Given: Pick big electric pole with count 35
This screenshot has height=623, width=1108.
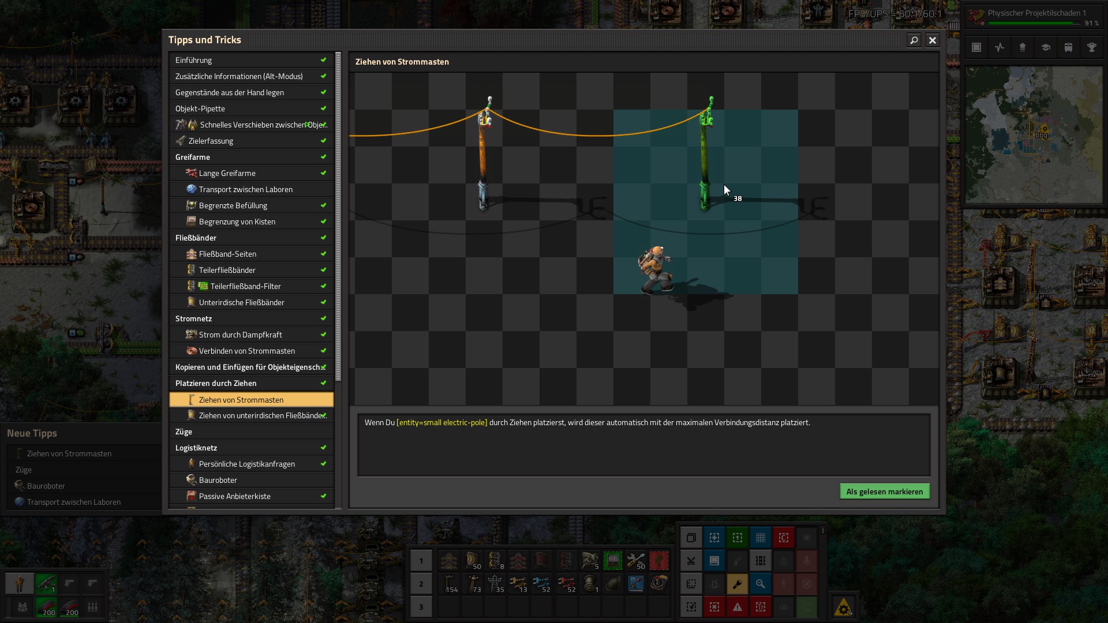Looking at the screenshot, I should click(495, 584).
